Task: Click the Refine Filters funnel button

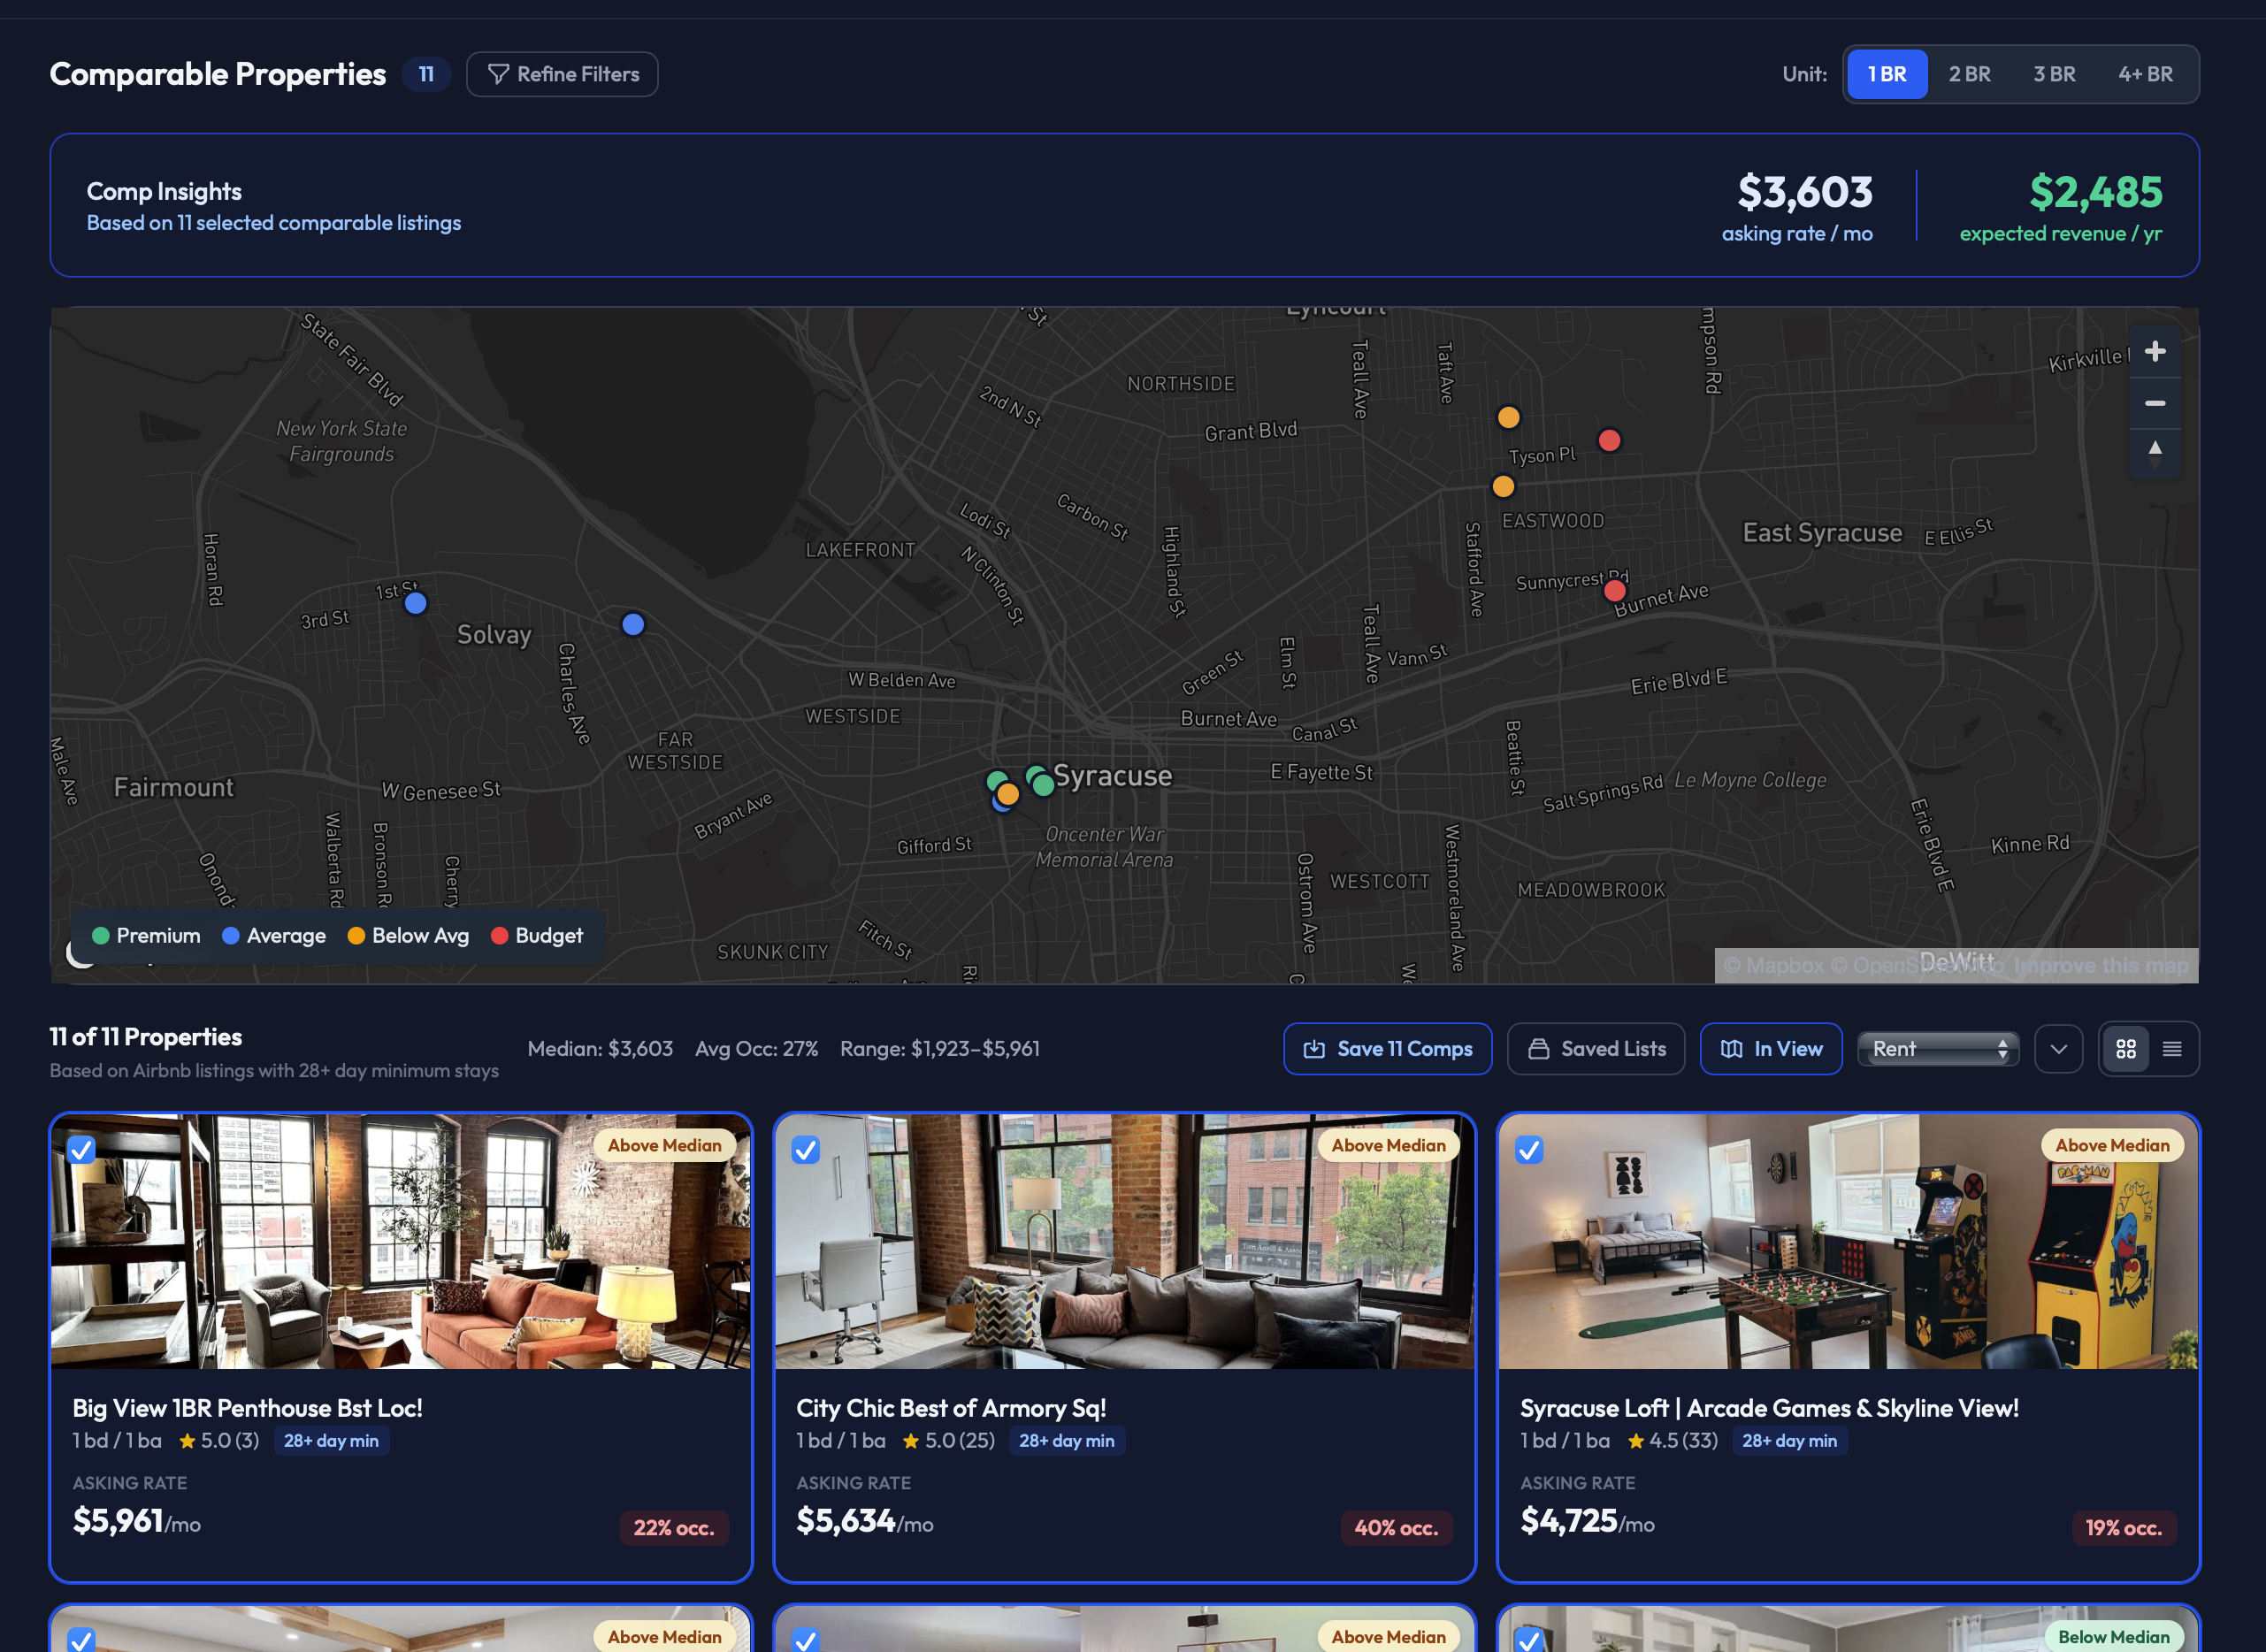Action: coord(562,74)
